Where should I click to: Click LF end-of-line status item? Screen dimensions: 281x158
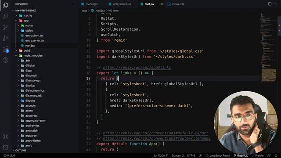pos(200,155)
